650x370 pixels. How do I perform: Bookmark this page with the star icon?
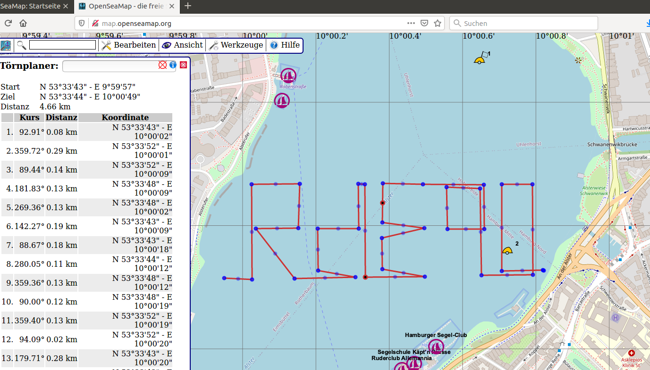pyautogui.click(x=438, y=23)
